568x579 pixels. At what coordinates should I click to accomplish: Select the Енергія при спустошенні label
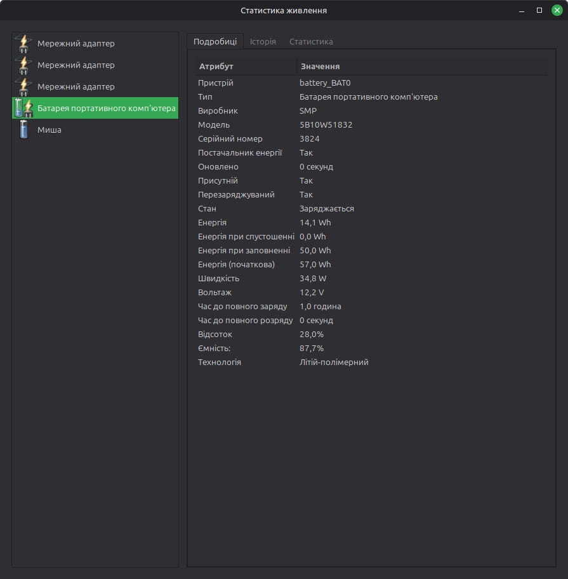pos(246,237)
